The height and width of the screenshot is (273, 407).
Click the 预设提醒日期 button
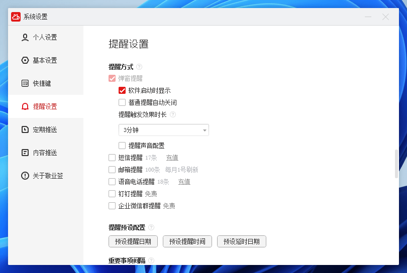[x=133, y=241]
